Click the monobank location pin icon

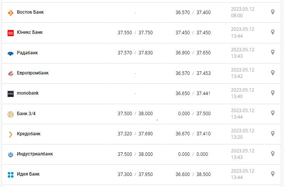pos(273,93)
